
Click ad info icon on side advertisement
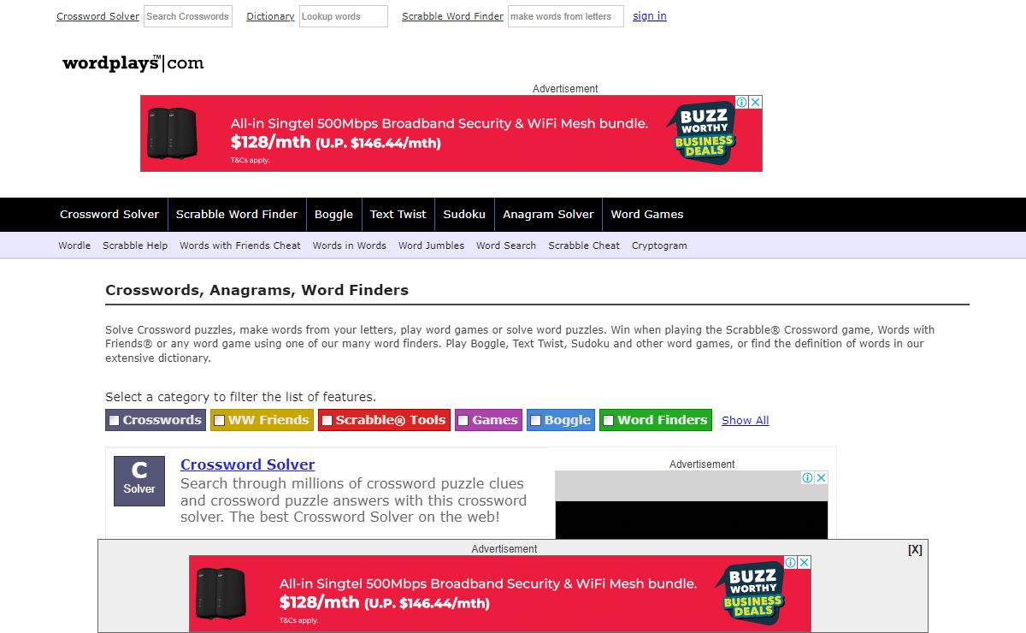(808, 477)
